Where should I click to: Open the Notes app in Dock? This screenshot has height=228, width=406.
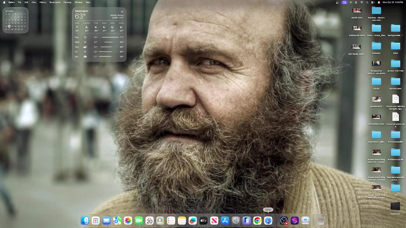pyautogui.click(x=182, y=221)
